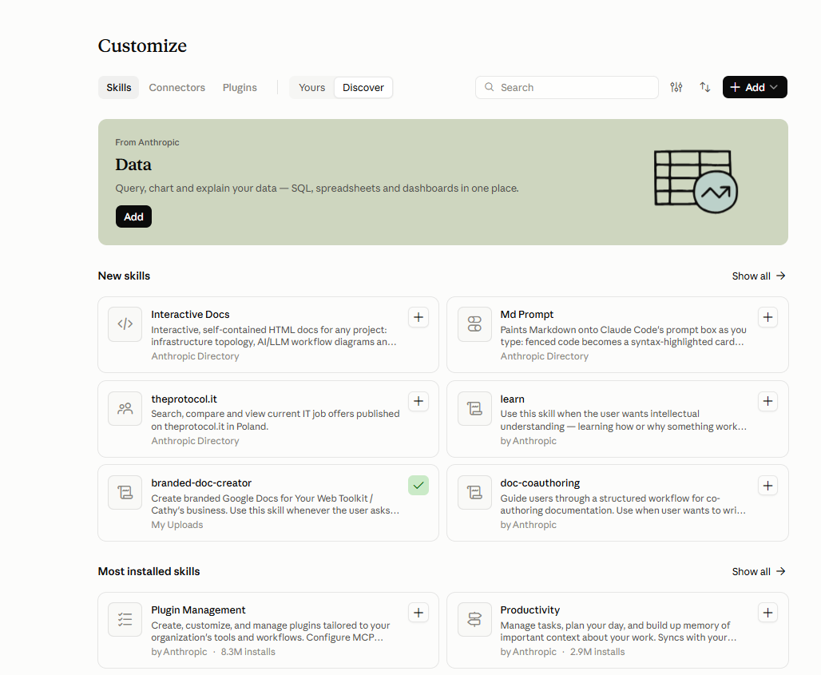Screen dimensions: 821x675
Task: Switch to the Skills tab
Action: click(x=119, y=87)
